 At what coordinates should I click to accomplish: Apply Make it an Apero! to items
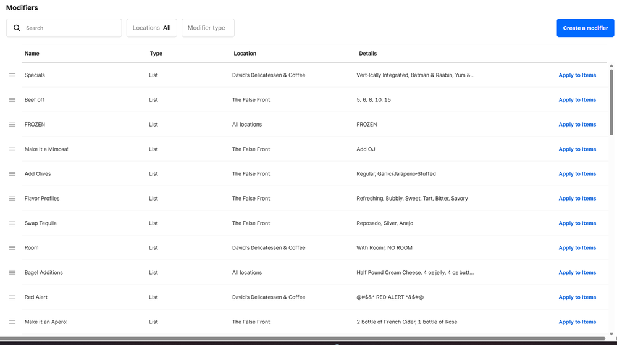click(577, 322)
